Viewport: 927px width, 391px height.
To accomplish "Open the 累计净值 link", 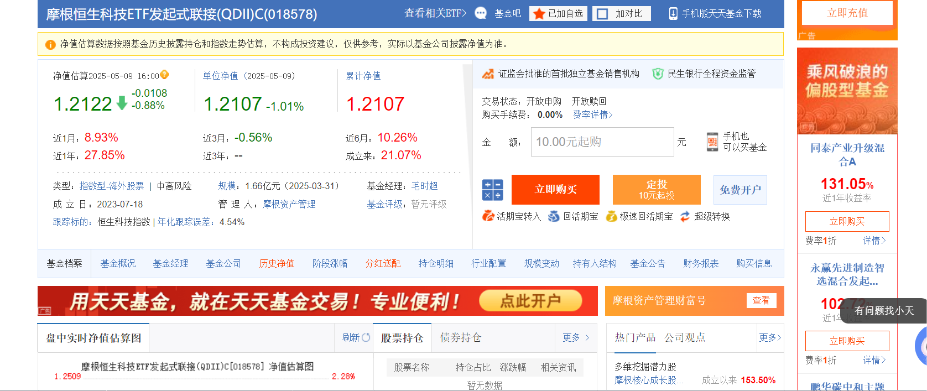I will (363, 76).
